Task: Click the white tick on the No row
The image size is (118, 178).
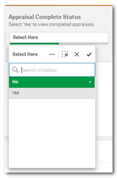Action: [90, 82]
